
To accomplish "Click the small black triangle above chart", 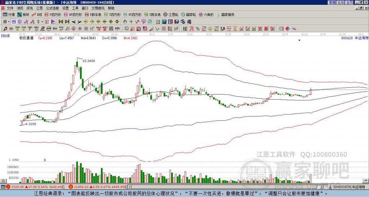I will pyautogui.click(x=299, y=40).
